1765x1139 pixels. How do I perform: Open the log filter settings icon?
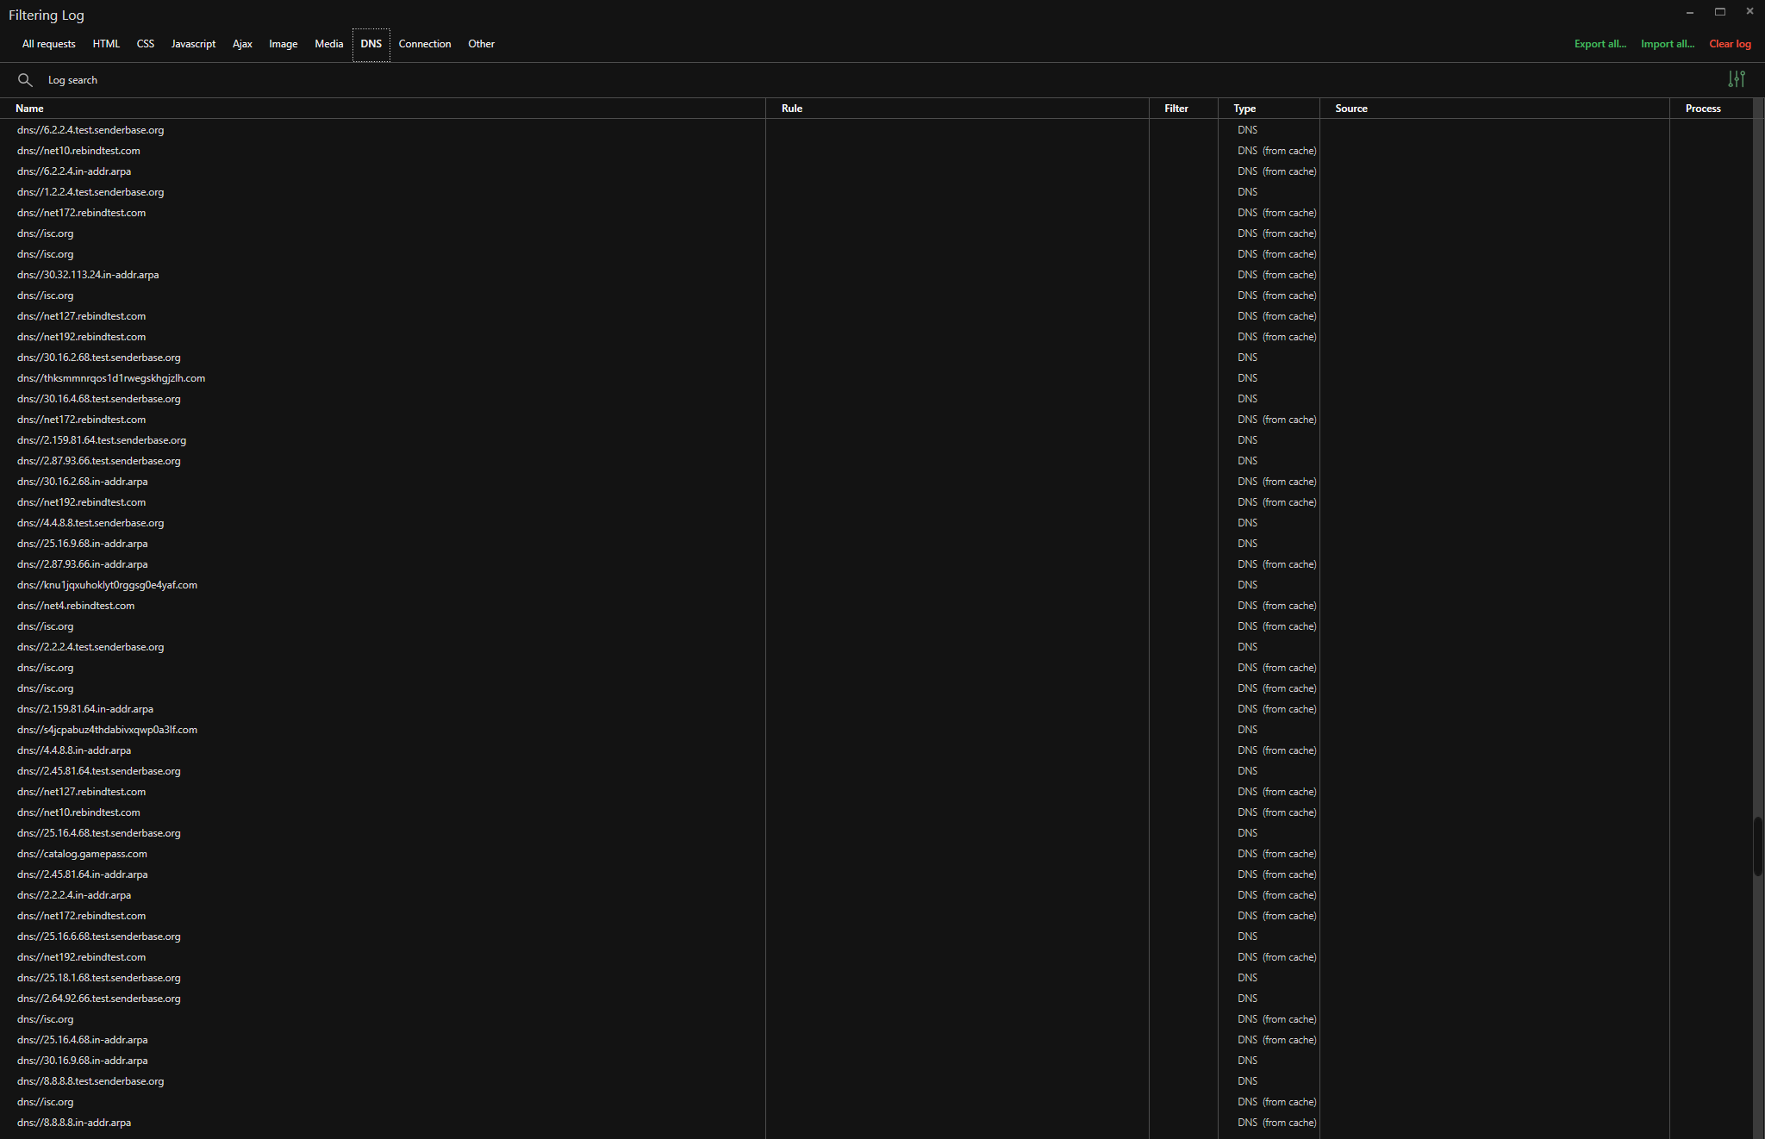1736,79
